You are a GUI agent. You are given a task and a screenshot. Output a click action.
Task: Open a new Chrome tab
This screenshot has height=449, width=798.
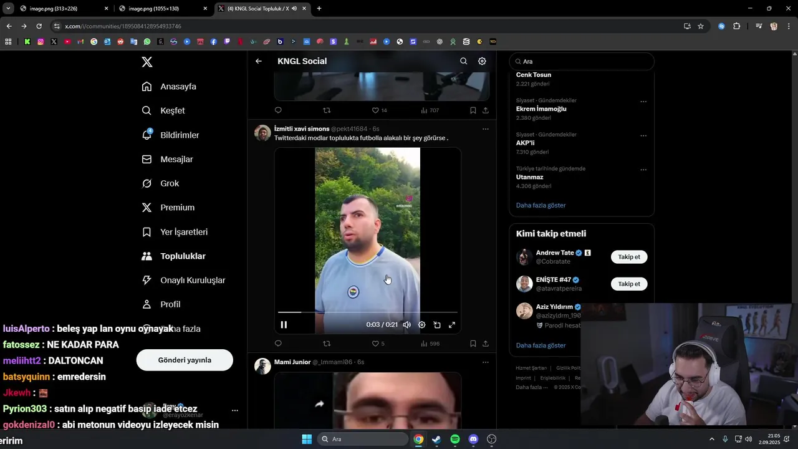pyautogui.click(x=319, y=9)
